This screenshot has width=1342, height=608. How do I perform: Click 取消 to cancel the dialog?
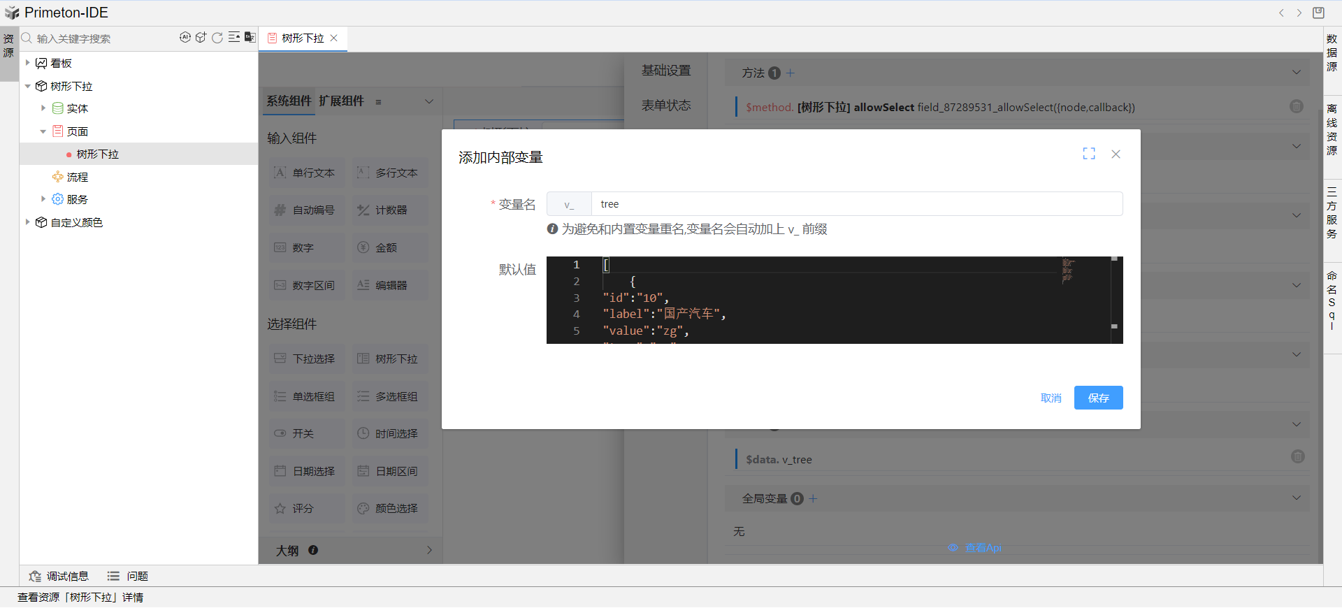pyautogui.click(x=1051, y=398)
